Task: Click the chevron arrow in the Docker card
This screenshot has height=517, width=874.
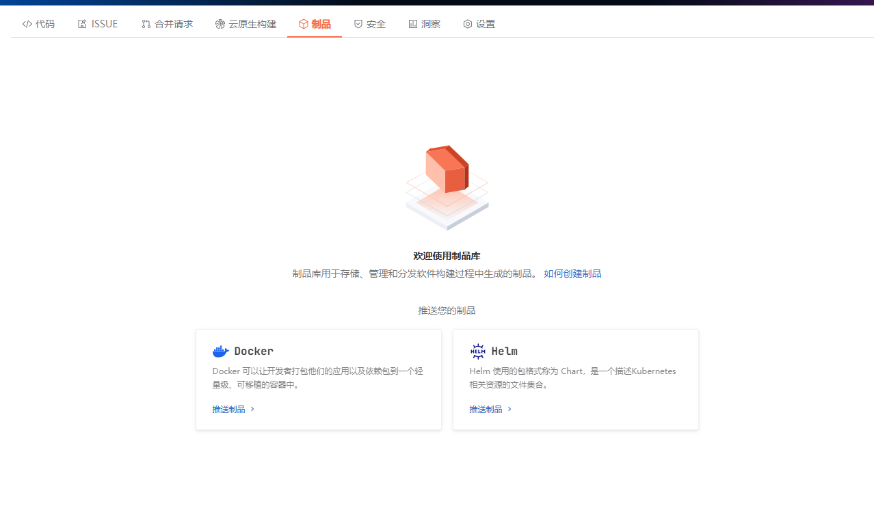Action: click(252, 409)
